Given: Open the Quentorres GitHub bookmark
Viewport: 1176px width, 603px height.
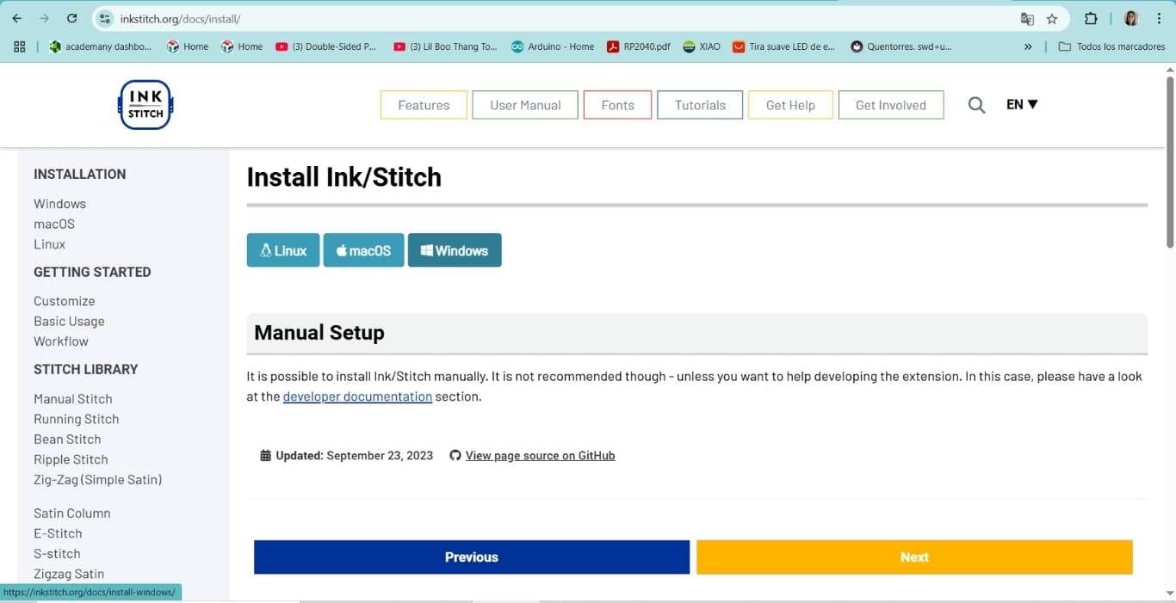Looking at the screenshot, I should pyautogui.click(x=901, y=46).
